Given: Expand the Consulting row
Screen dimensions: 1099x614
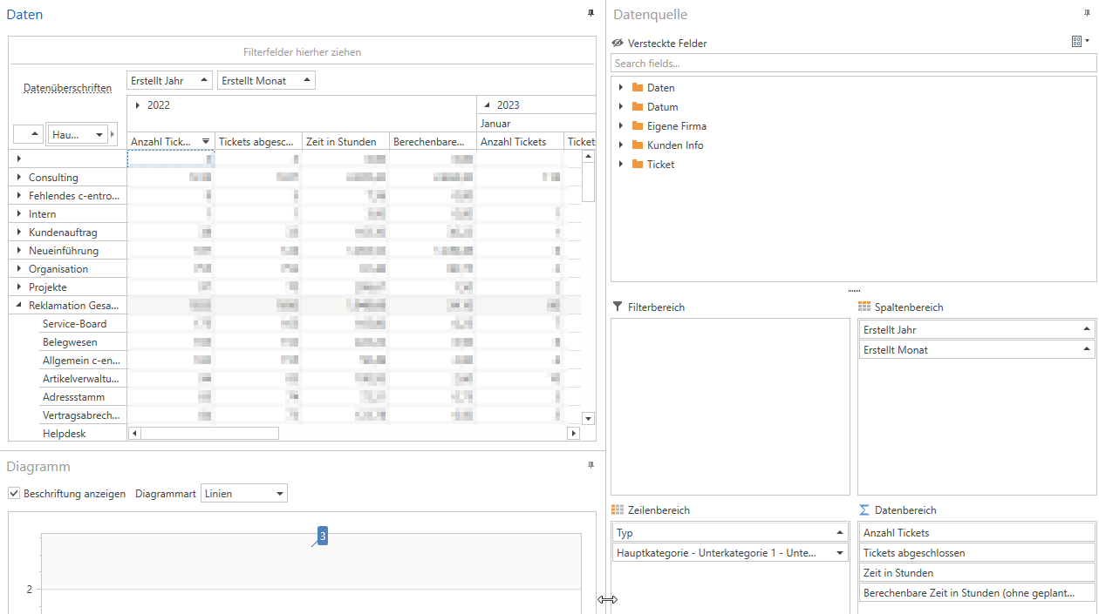Looking at the screenshot, I should pos(18,178).
